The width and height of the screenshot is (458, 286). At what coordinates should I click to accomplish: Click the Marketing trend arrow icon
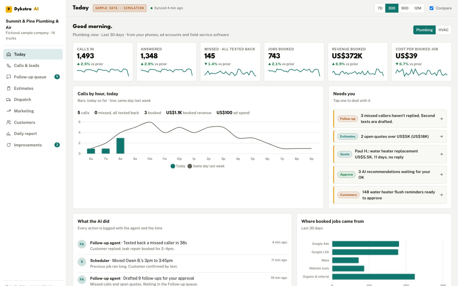pos(9,111)
